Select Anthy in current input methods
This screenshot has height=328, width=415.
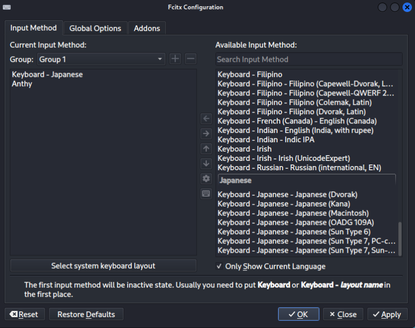(x=22, y=84)
